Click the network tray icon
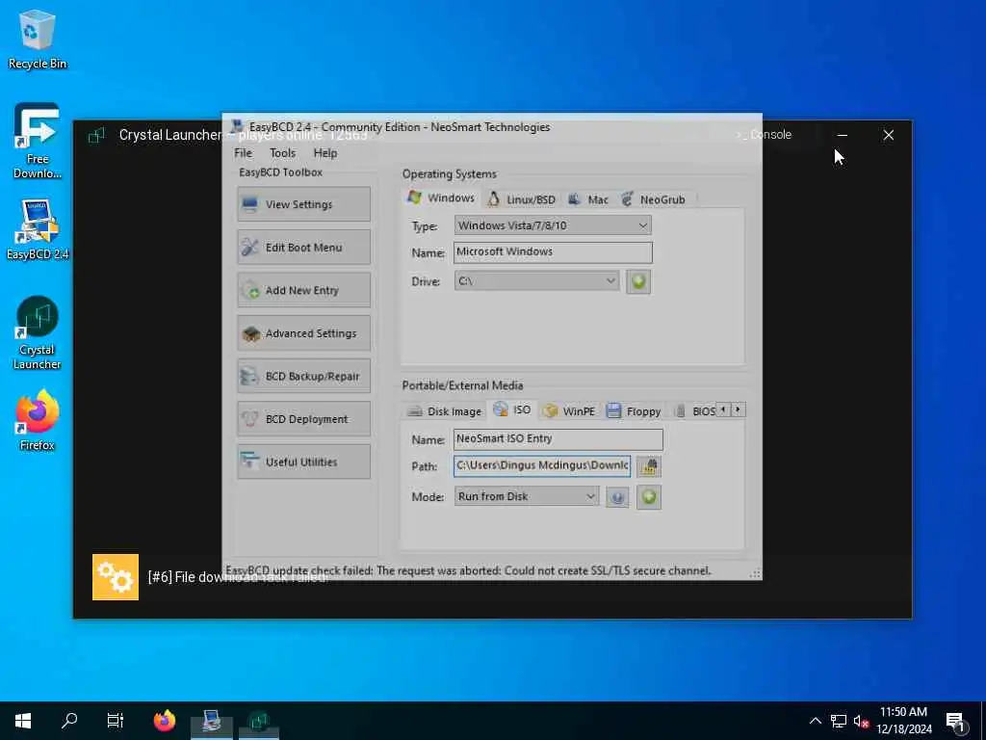Viewport: 986px width, 740px height. (839, 721)
